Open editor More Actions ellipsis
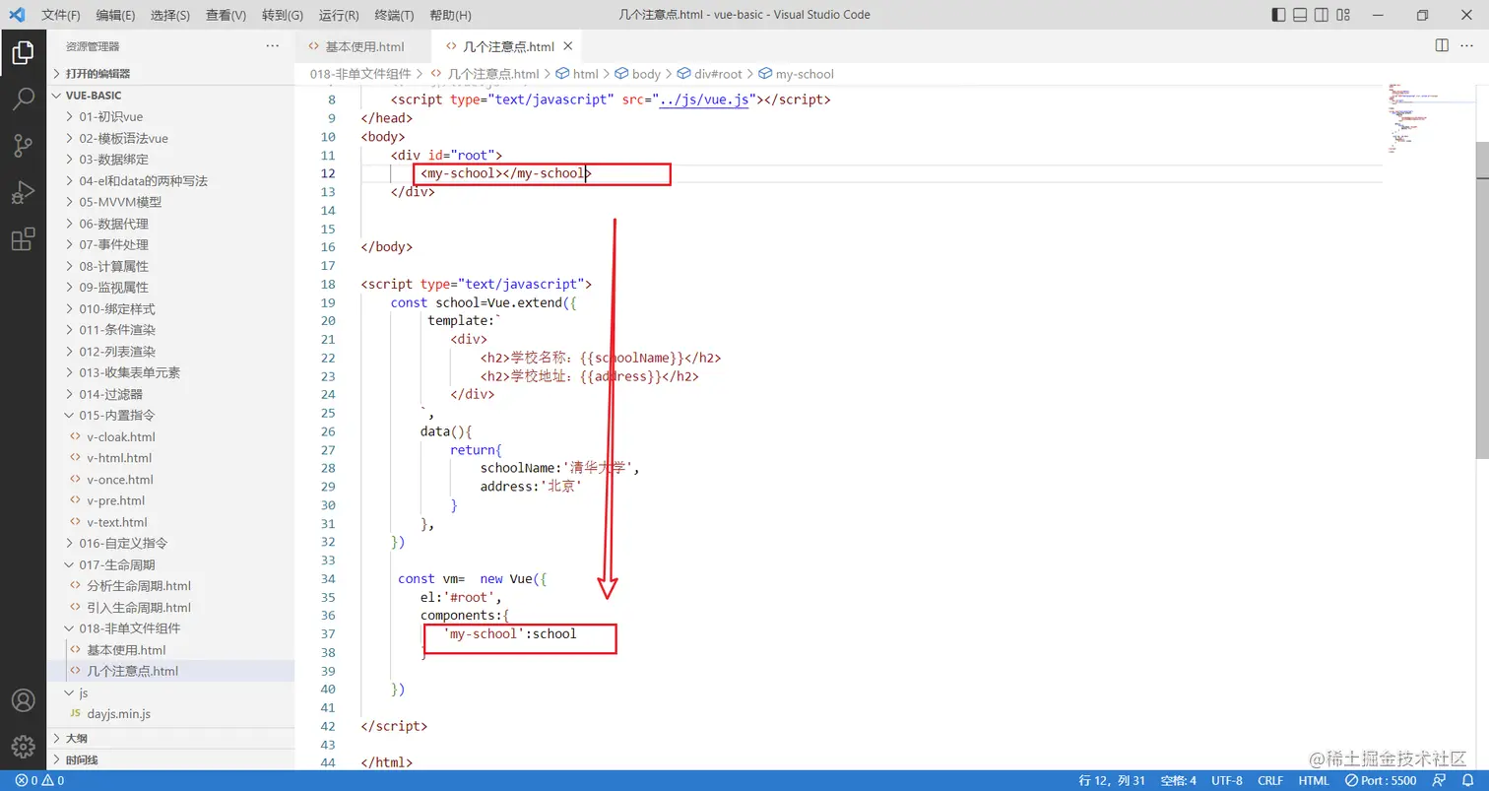The image size is (1489, 791). (x=1467, y=45)
